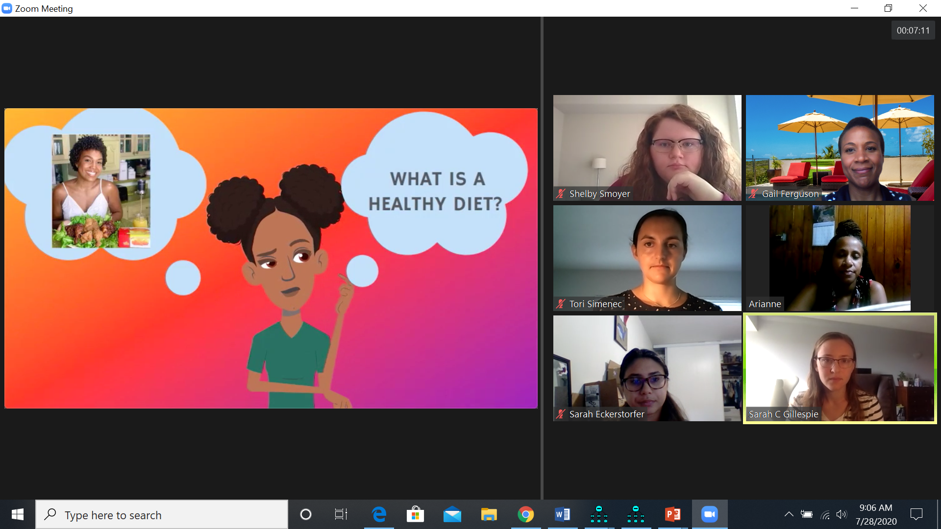Viewport: 941px width, 529px height.
Task: Open the second network-diagram app on taskbar
Action: coord(636,514)
